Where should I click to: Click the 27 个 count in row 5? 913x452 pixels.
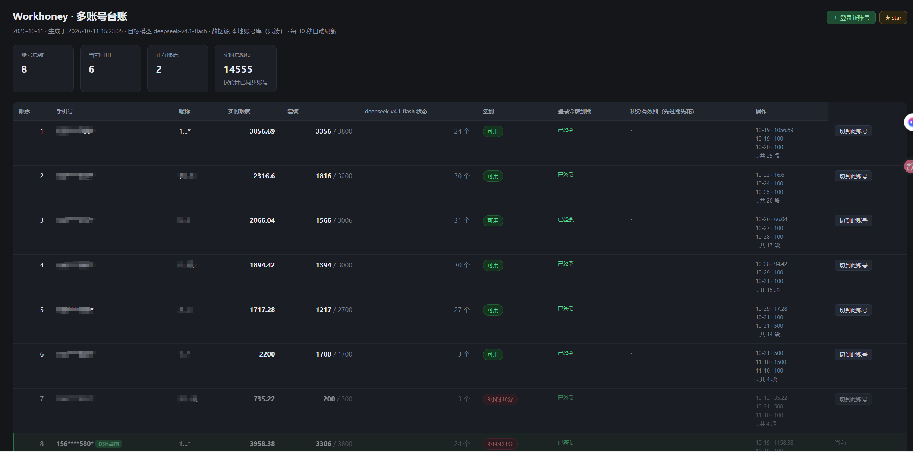(462, 310)
